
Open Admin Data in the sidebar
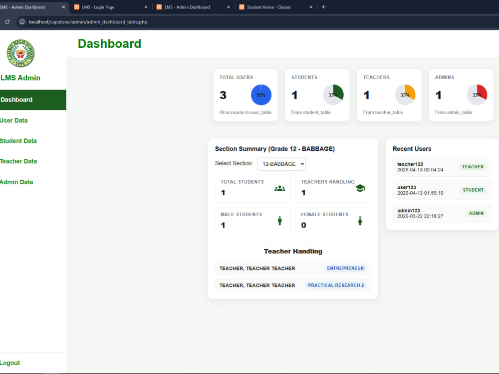coord(33,182)
